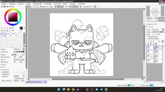Select the lasso selection tool
The width and height of the screenshot is (165, 92).
(5, 28)
